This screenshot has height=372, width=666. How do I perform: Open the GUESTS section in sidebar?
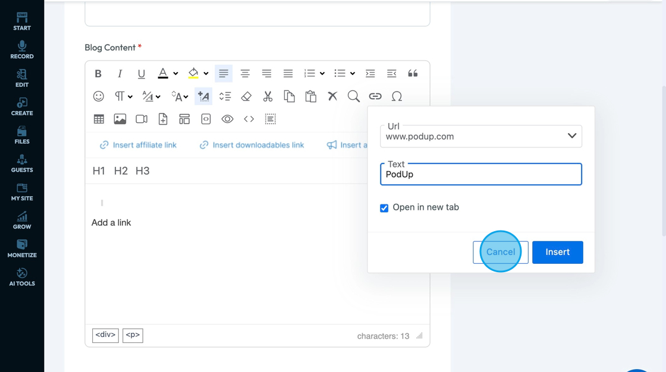pos(22,163)
